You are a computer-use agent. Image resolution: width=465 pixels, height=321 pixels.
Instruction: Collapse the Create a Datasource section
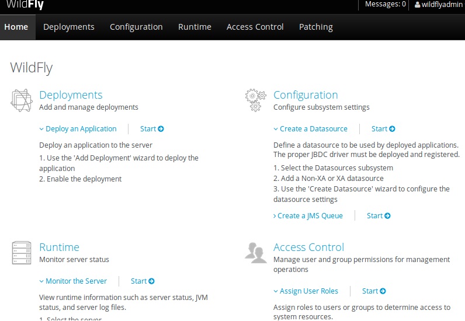311,128
